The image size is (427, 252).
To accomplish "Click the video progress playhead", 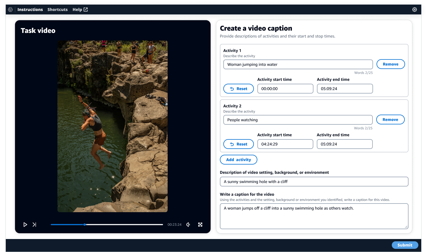I will click(x=84, y=224).
